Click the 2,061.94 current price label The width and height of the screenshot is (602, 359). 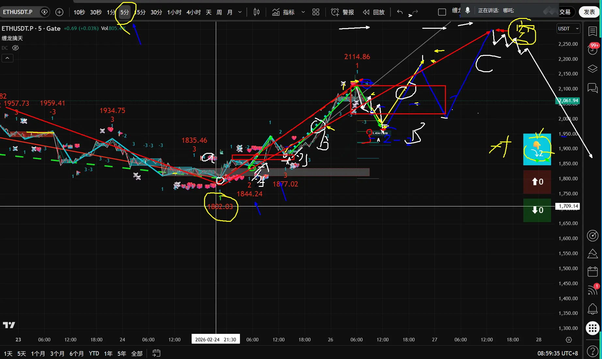(x=568, y=101)
